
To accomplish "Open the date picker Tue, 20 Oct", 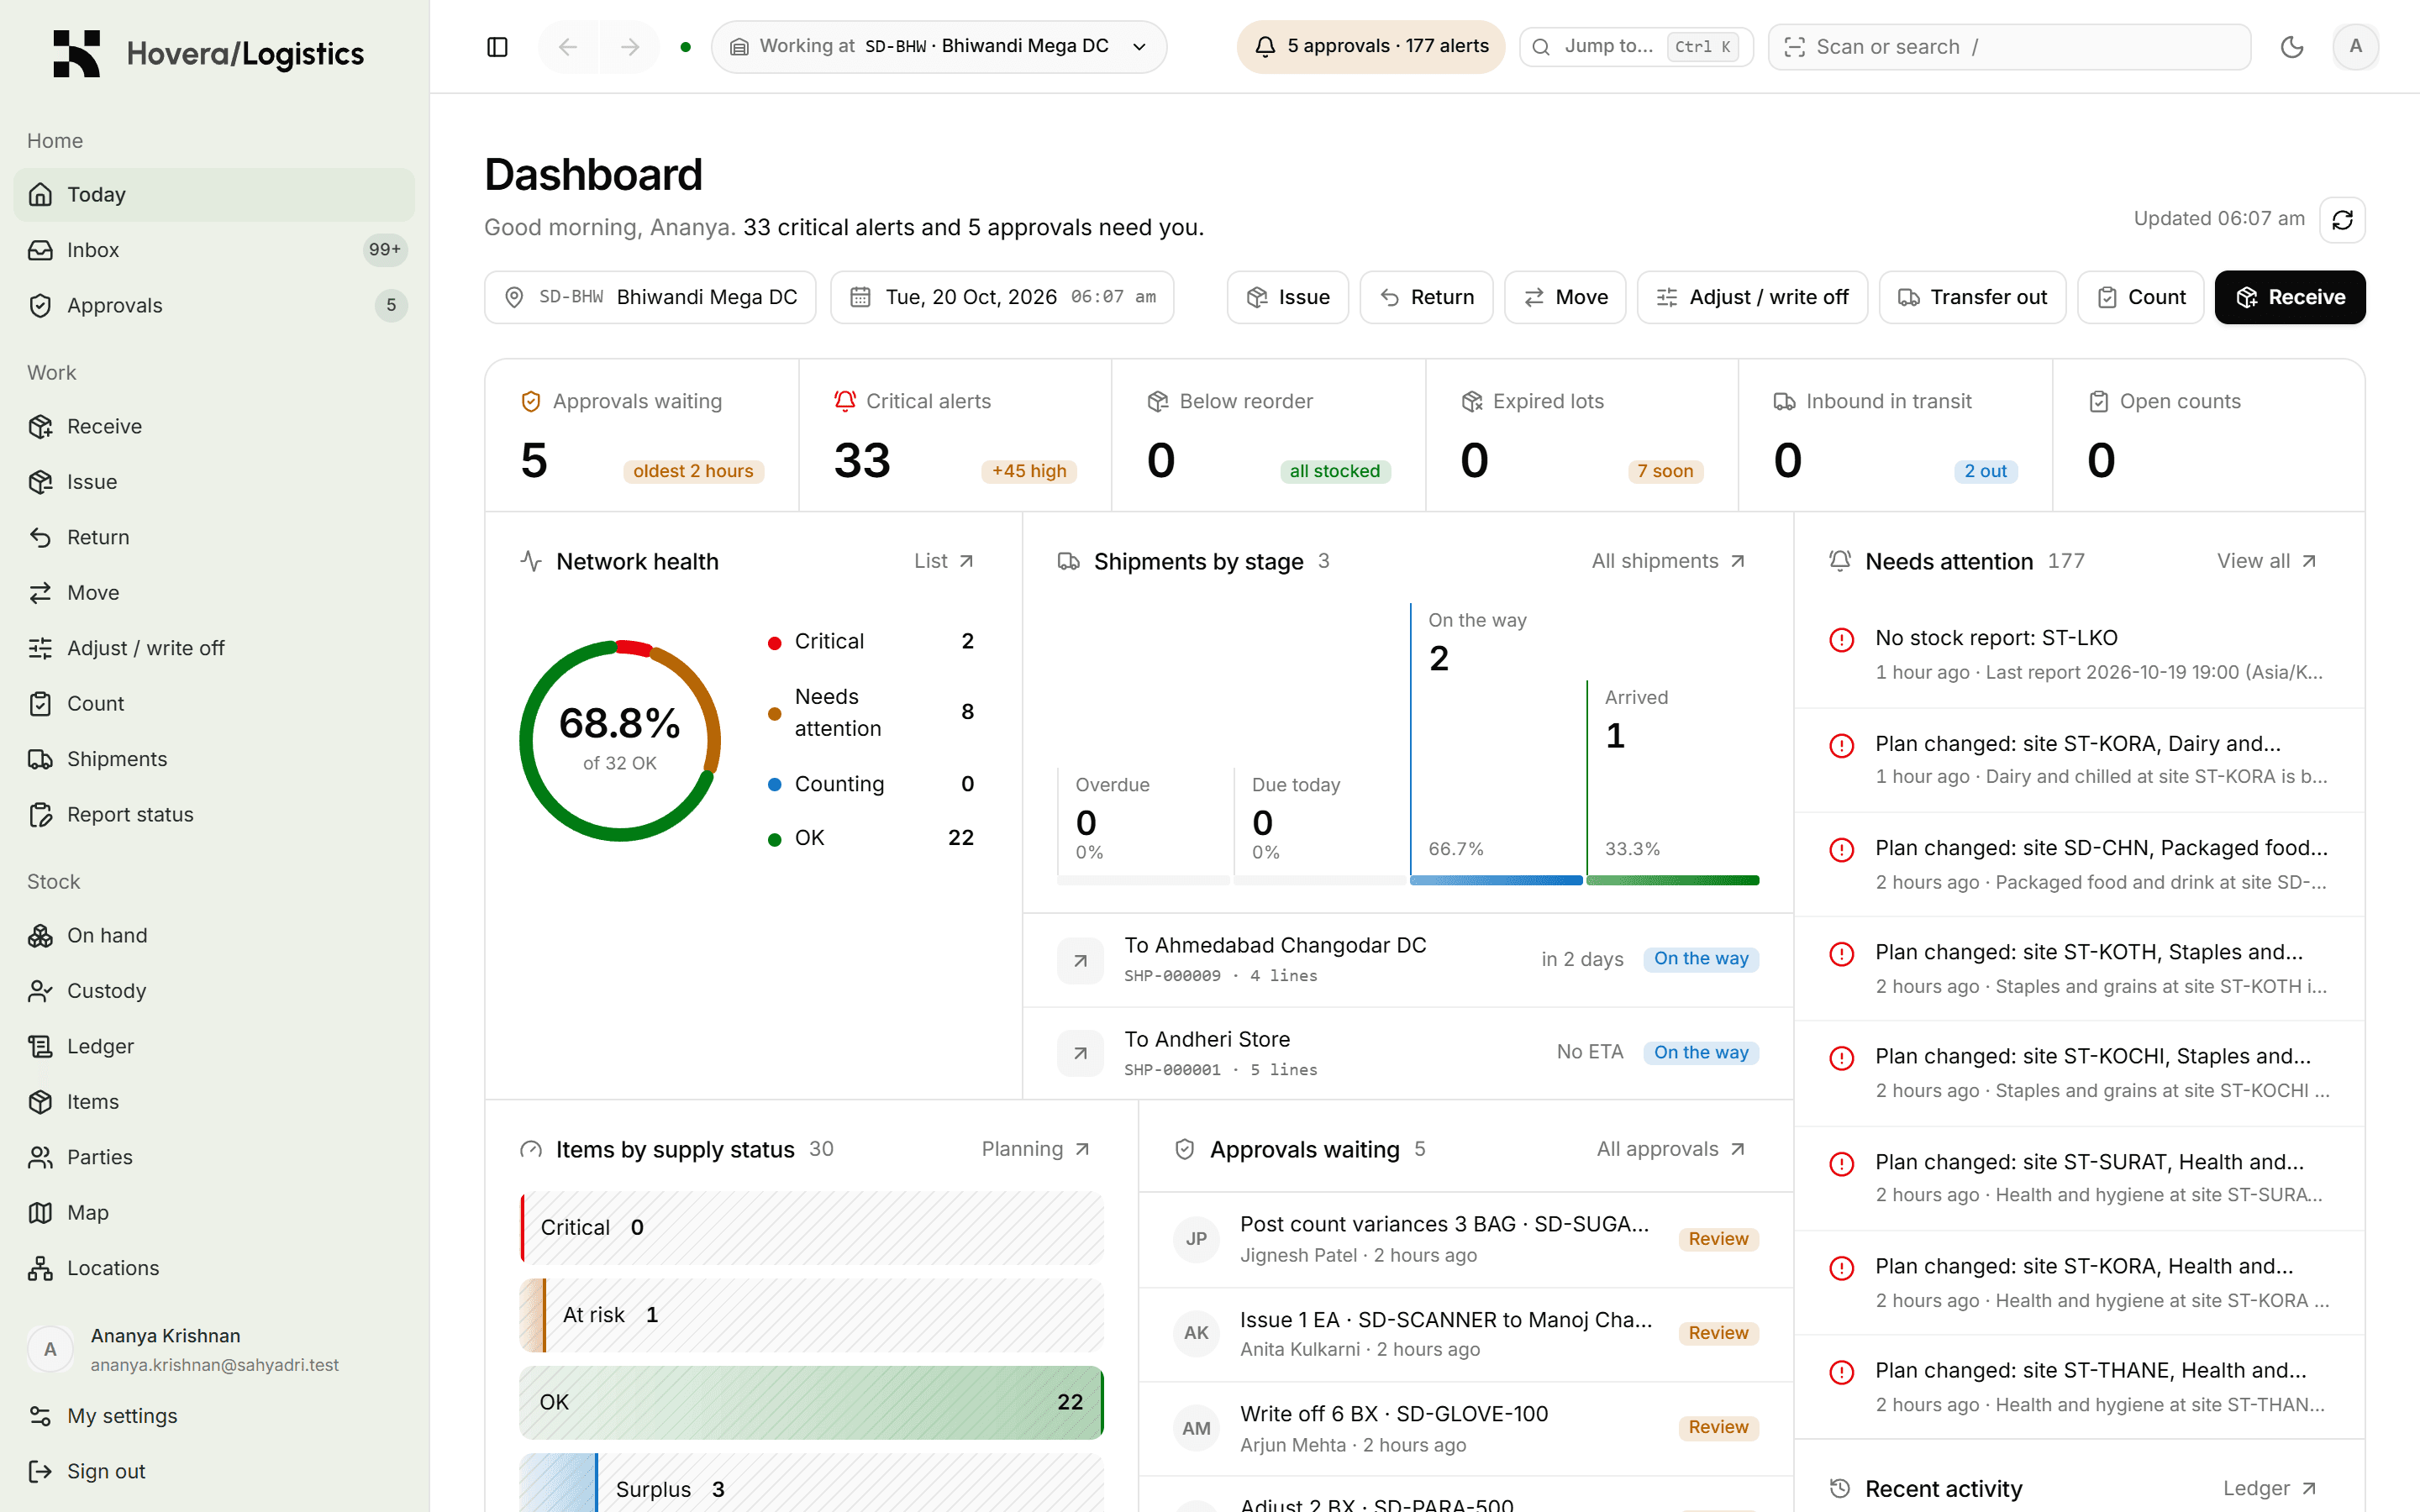I will [1002, 297].
